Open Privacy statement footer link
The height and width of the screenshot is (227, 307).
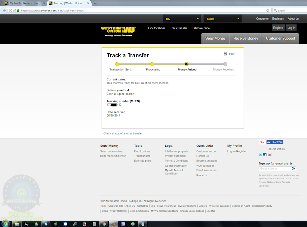coord(175,156)
